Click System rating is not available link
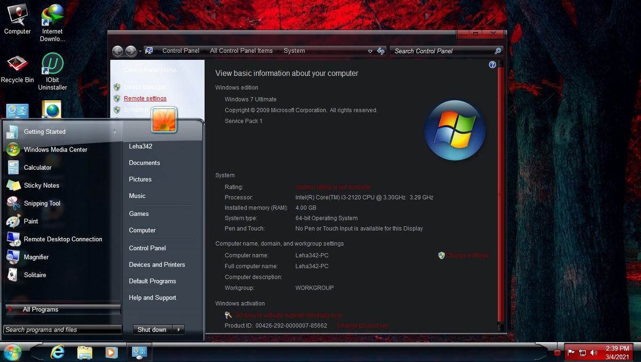Screen dimensions: 641x362 [x=333, y=187]
